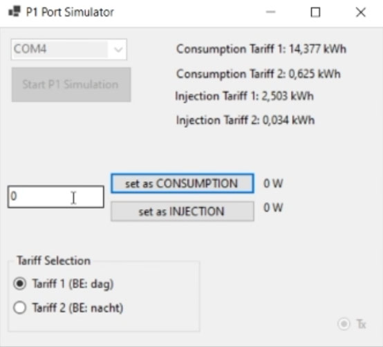Screen dimensions: 383x347
Task: Click set as INJECTION button
Action: point(183,212)
